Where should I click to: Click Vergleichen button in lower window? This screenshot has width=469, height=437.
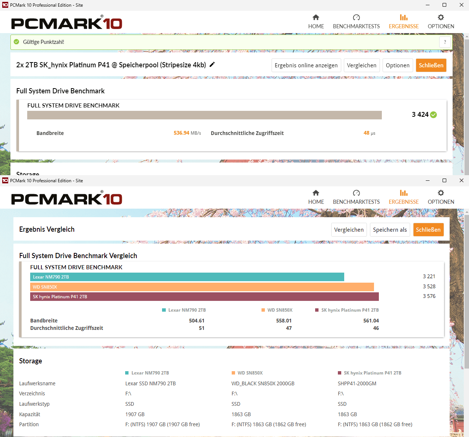point(349,230)
